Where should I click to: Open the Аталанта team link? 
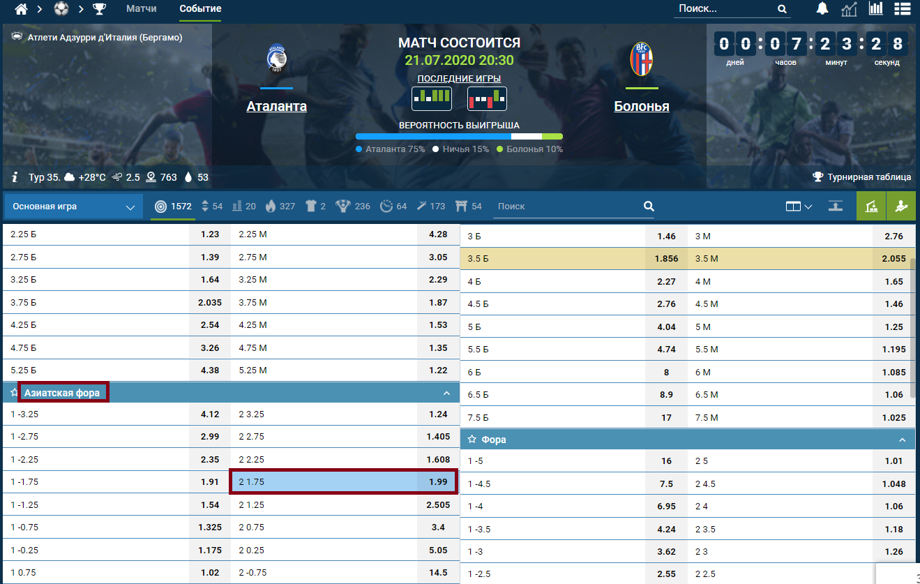(276, 107)
